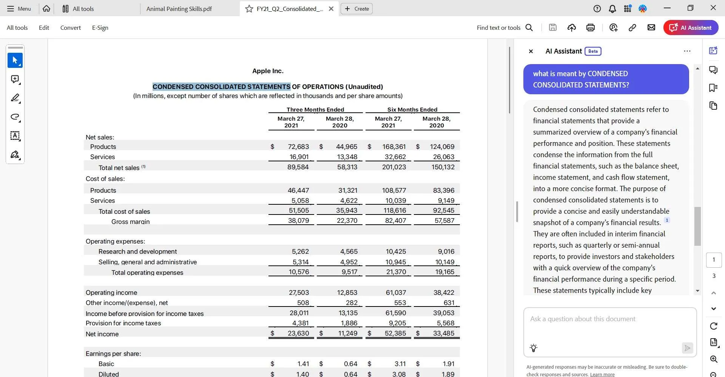Image resolution: width=725 pixels, height=377 pixels.
Task: Click the lightbulb suggested questions icon
Action: point(534,348)
